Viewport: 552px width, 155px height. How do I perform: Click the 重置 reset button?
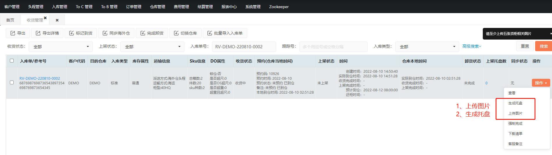[x=525, y=46]
